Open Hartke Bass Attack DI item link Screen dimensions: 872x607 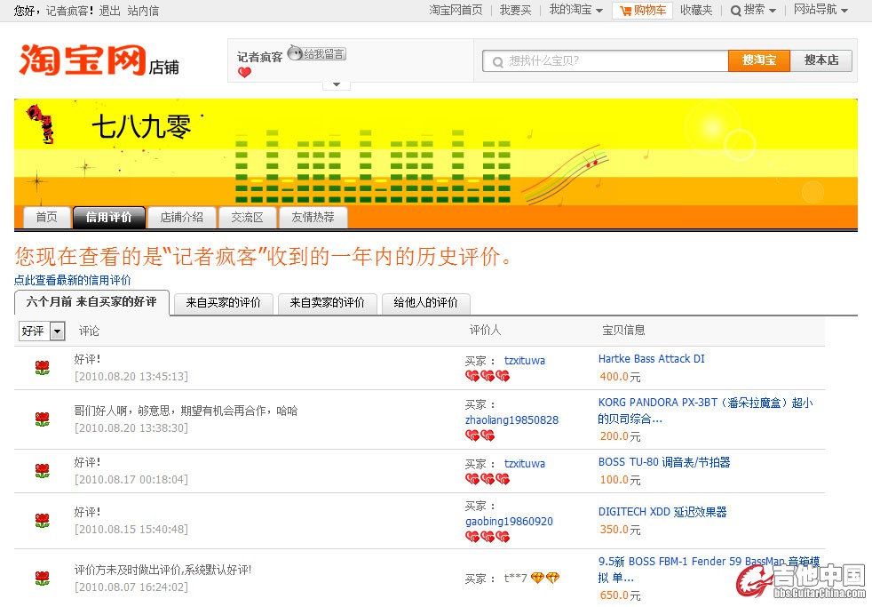(x=651, y=359)
